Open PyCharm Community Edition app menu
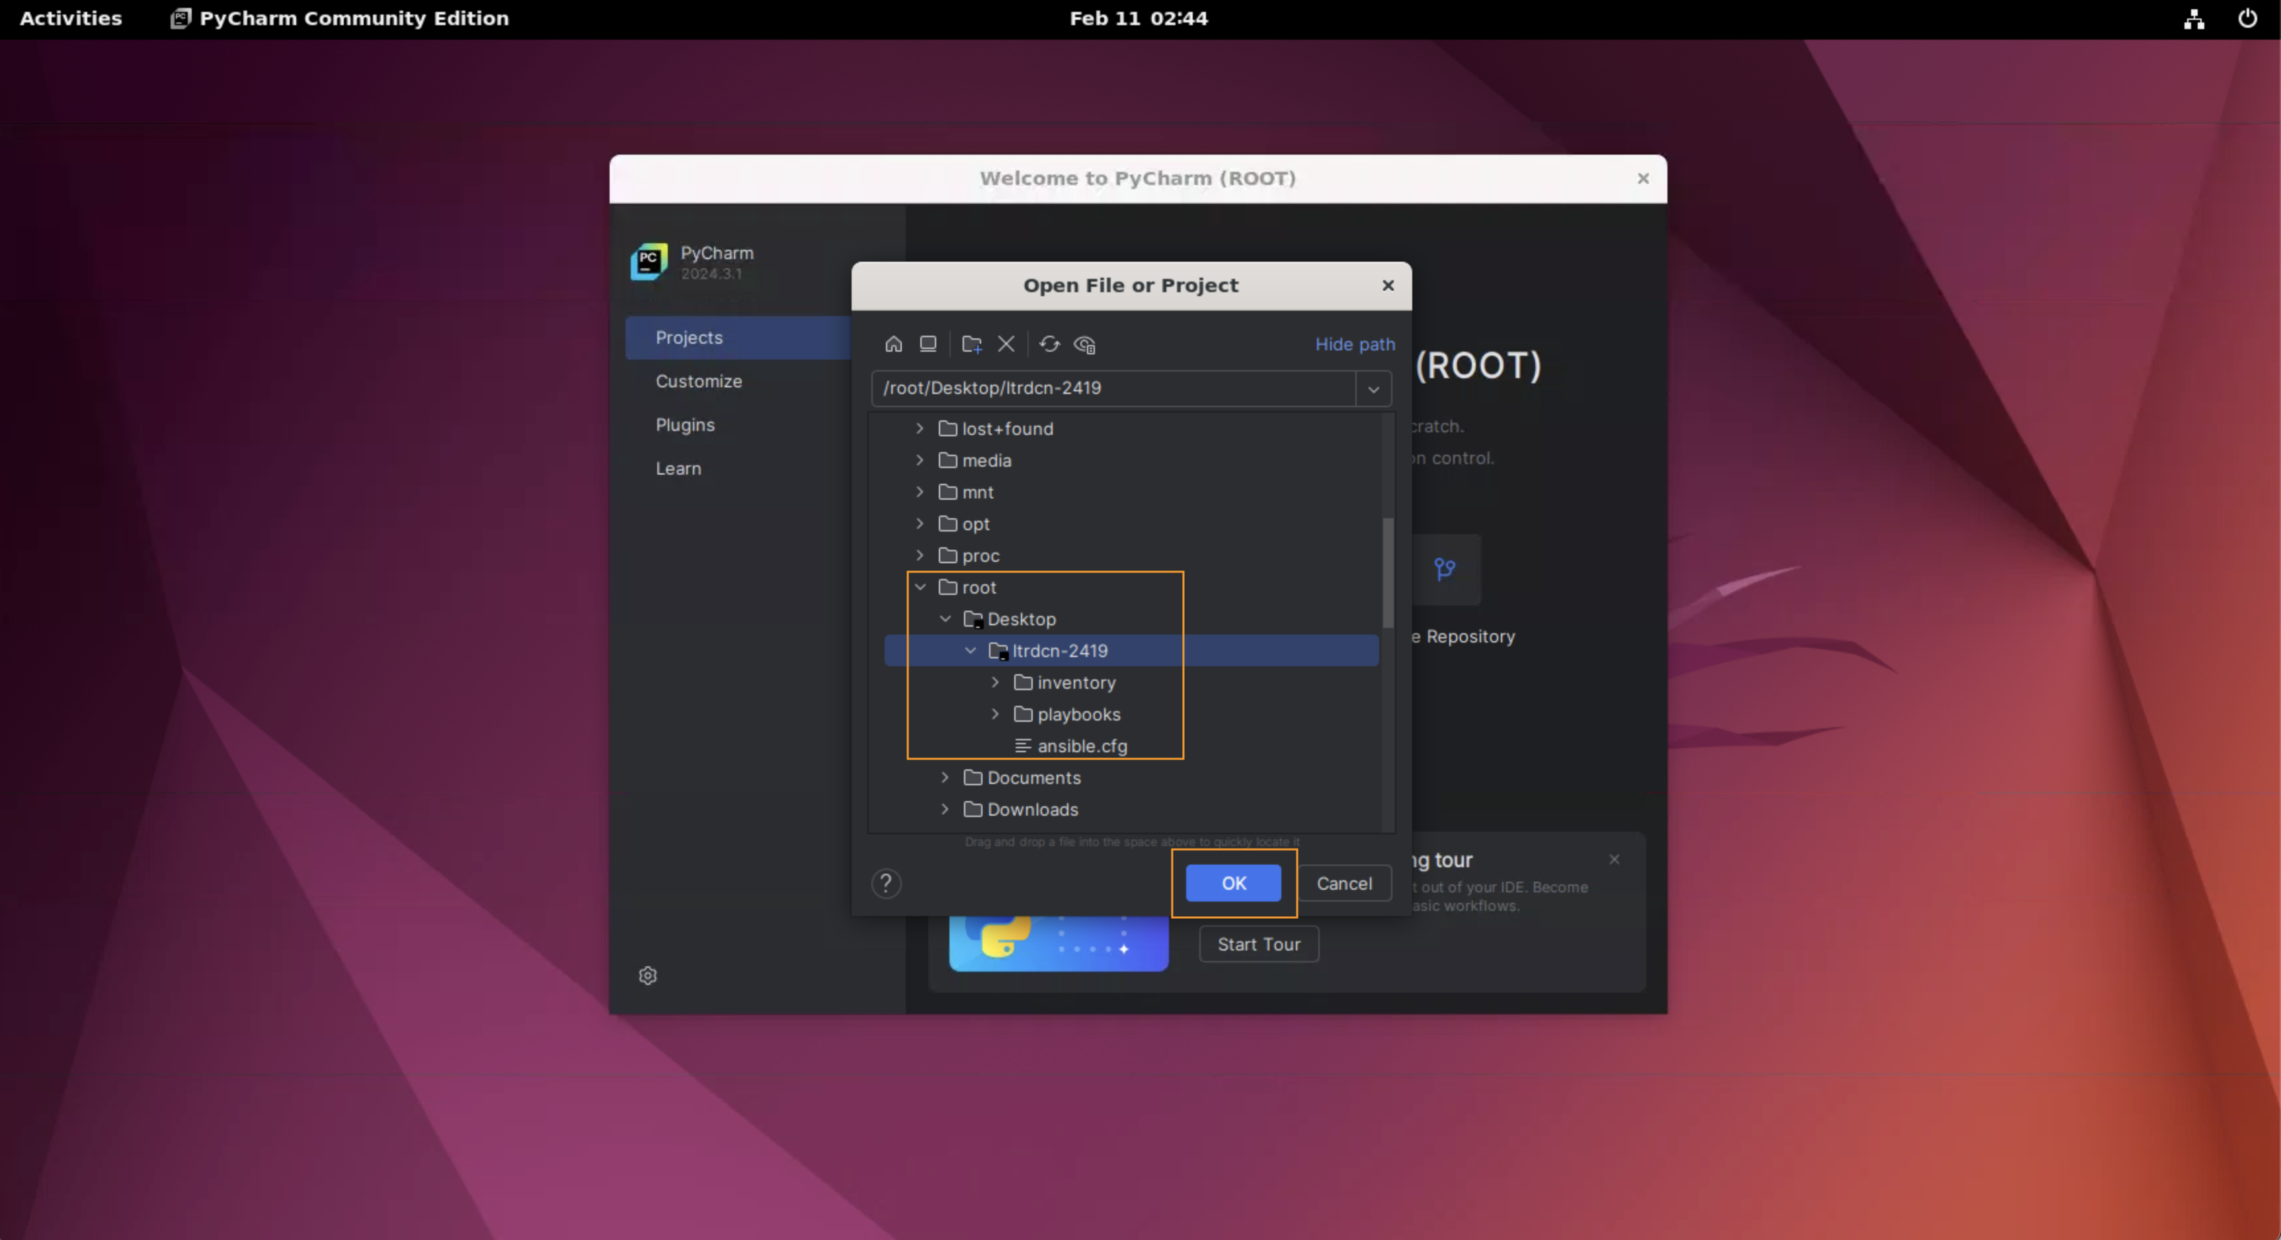 pos(340,19)
